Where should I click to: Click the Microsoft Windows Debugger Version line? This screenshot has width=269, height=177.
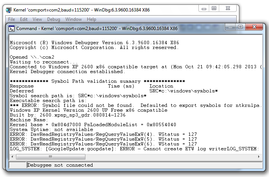pos(94,43)
